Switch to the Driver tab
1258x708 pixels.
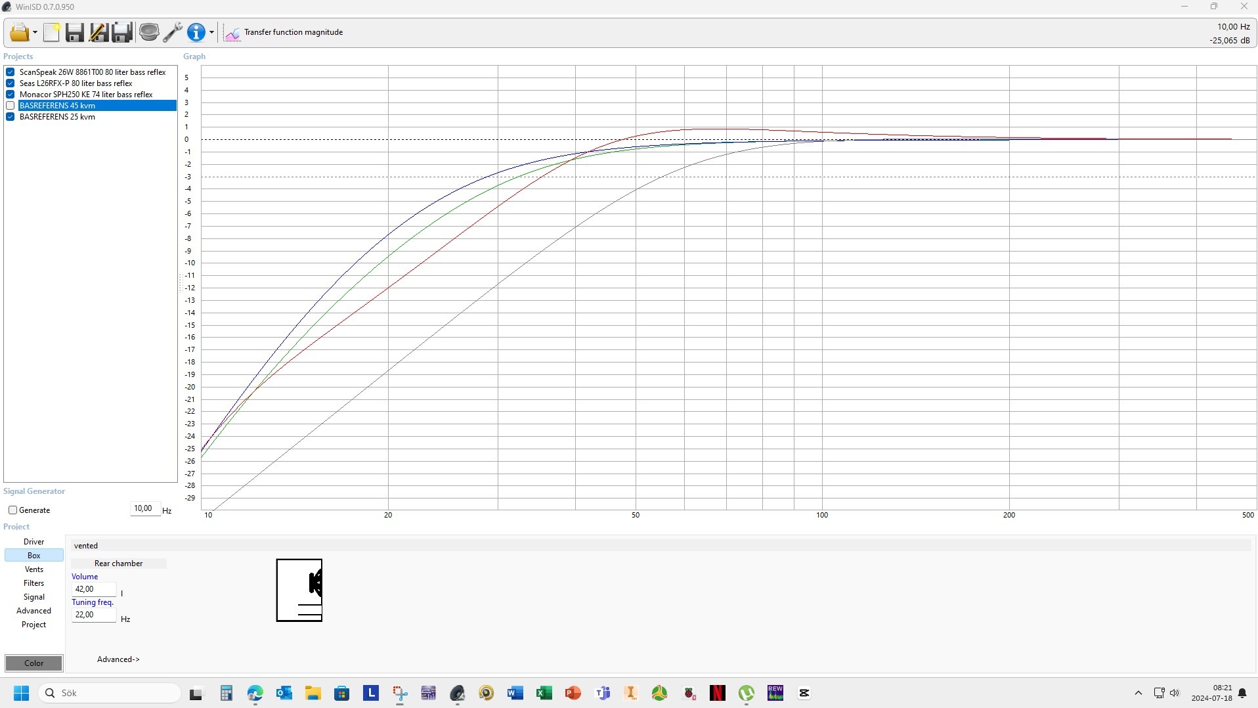tap(34, 542)
